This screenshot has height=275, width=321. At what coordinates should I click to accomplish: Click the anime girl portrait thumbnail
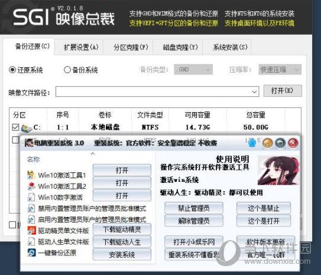coord(278,171)
